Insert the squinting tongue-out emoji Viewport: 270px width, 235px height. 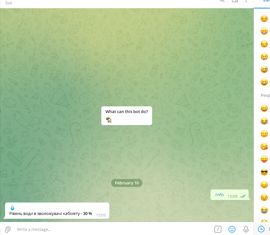[x=264, y=159]
